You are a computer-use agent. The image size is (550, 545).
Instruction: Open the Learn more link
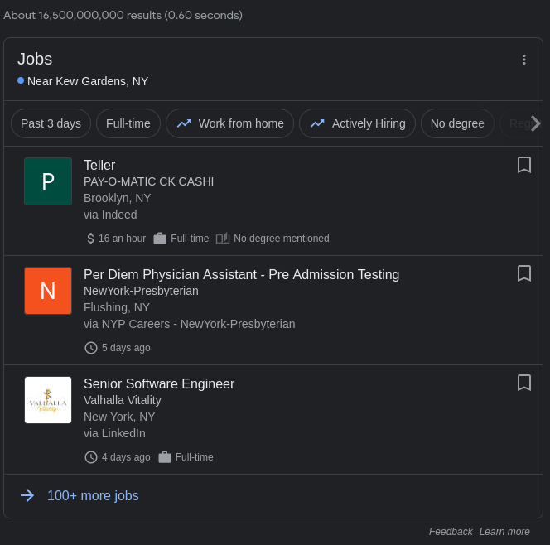504,532
